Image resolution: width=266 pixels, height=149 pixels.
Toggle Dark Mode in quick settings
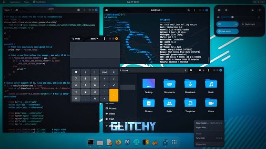[x=227, y=31]
